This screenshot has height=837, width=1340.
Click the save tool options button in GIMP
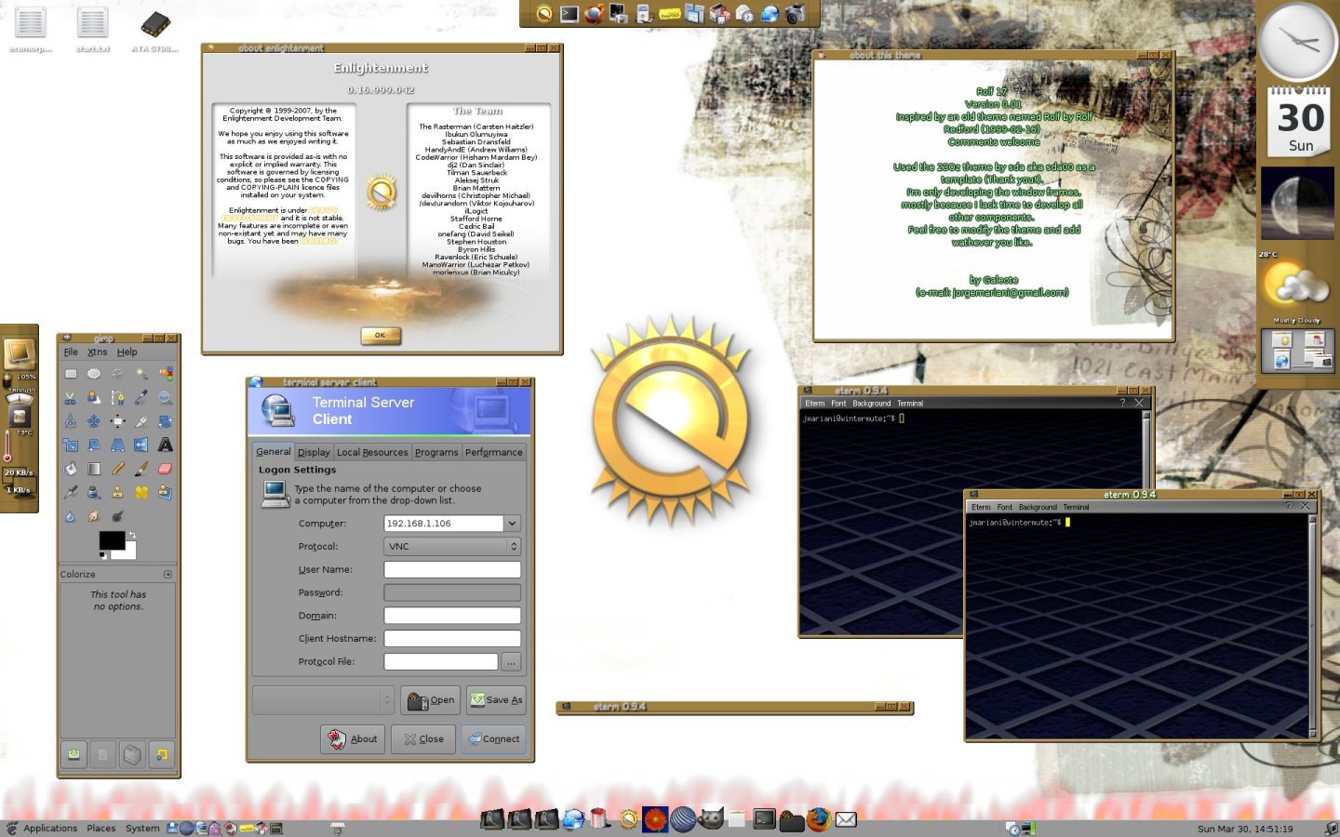pyautogui.click(x=74, y=754)
